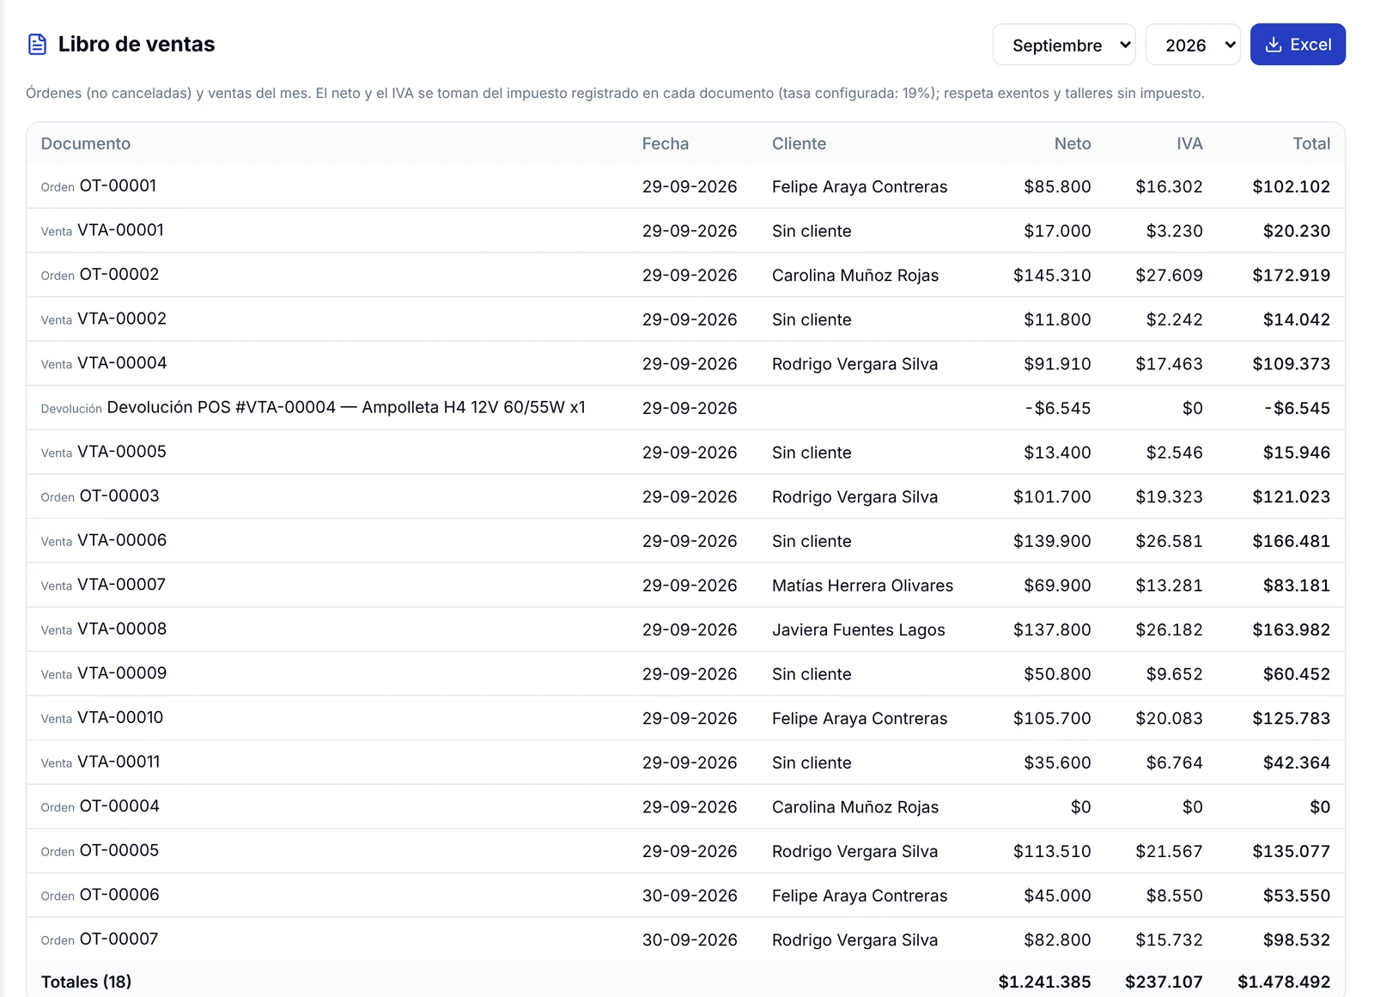This screenshot has height=997, width=1374.
Task: Select order OT-00007 row
Action: (685, 939)
